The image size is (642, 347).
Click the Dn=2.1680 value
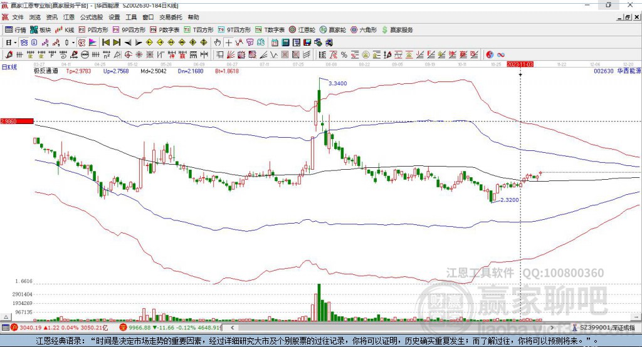(x=191, y=71)
